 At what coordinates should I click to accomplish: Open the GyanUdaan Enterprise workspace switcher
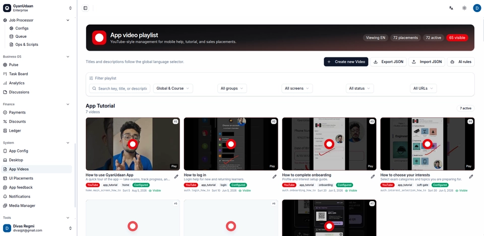click(x=37, y=8)
